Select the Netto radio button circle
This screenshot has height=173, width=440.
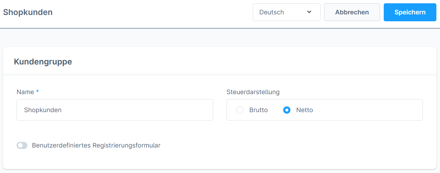[287, 110]
